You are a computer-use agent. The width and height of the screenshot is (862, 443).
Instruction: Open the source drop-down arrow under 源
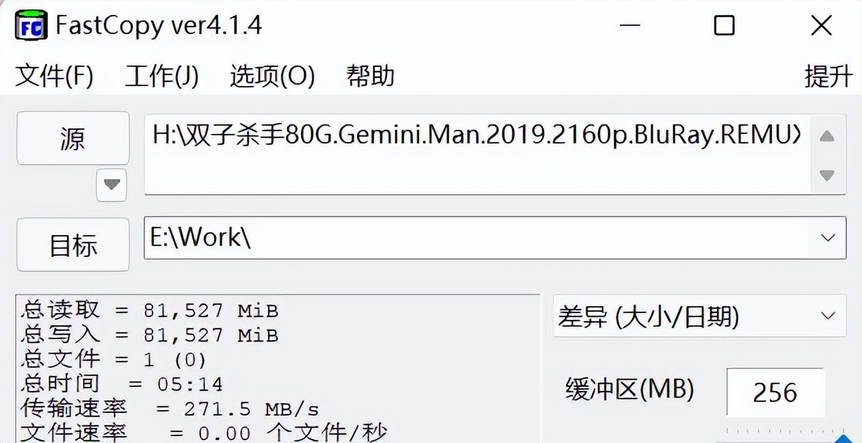111,185
